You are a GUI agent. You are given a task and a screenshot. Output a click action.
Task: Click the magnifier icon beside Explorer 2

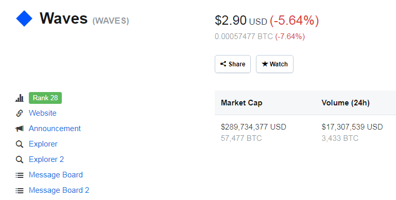(20, 160)
